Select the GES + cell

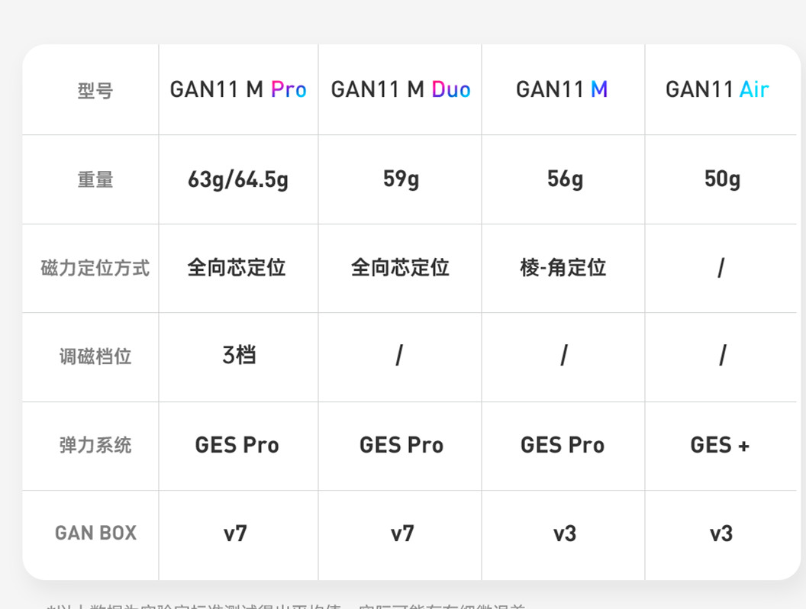point(720,445)
